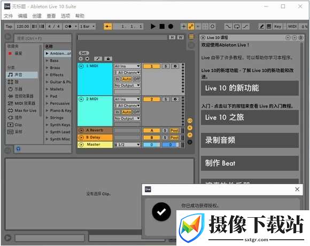Switch to Arrangement view via the yellow lines icon
This screenshot has height=246, width=310.
[x=191, y=37]
